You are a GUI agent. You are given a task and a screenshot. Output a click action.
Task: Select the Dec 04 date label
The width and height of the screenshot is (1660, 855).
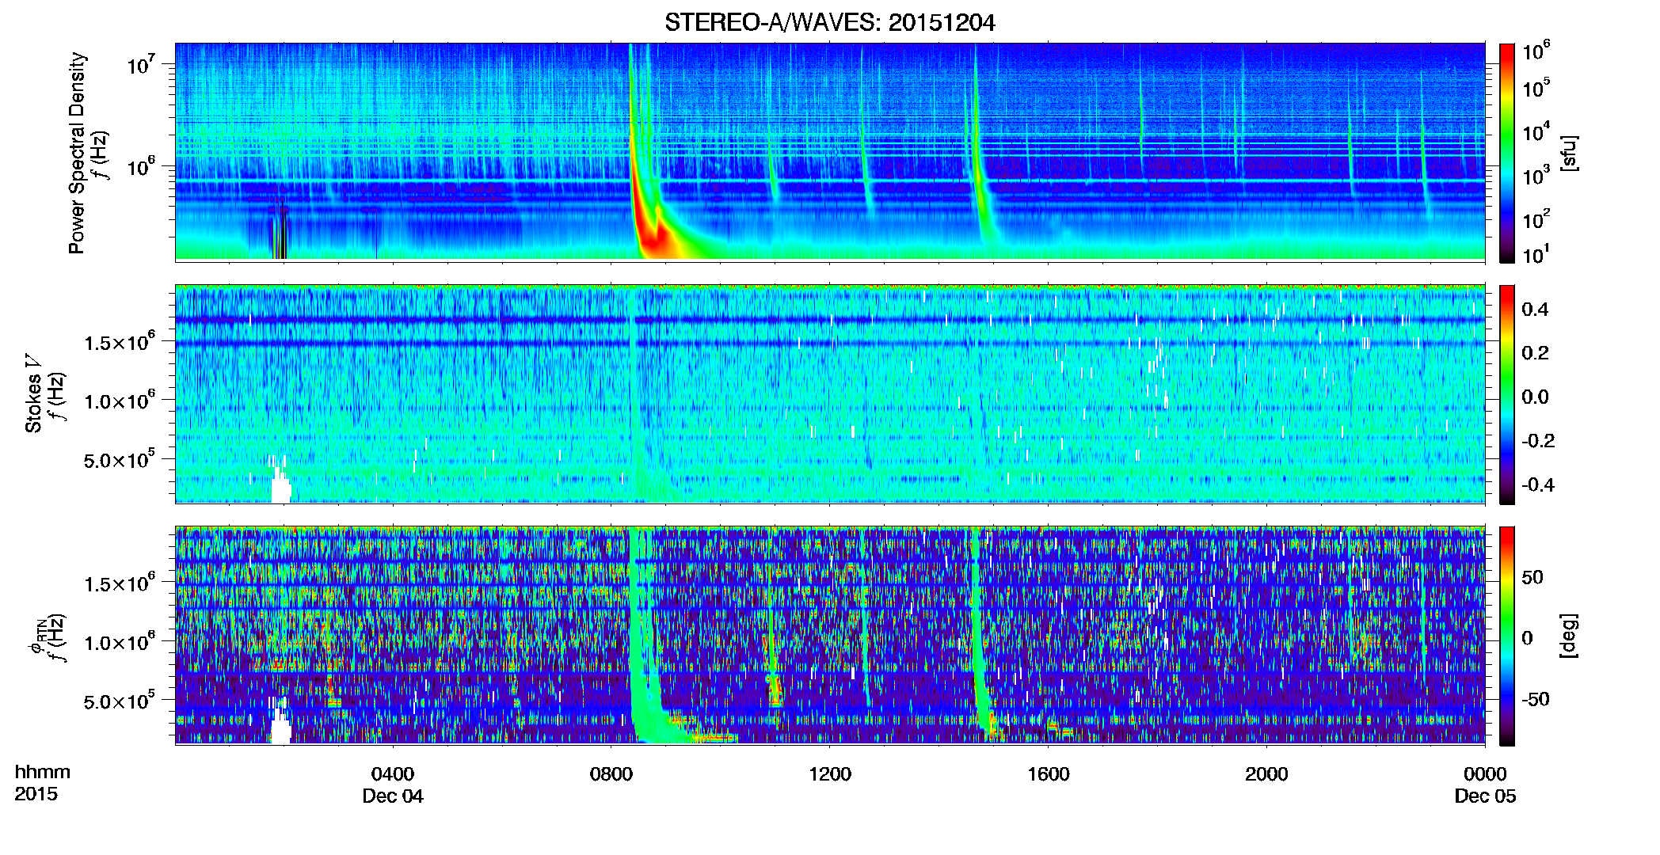point(393,796)
